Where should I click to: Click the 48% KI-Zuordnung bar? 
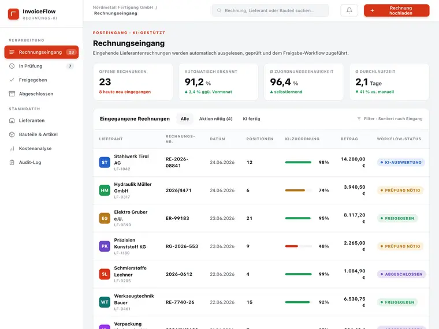[299, 246]
